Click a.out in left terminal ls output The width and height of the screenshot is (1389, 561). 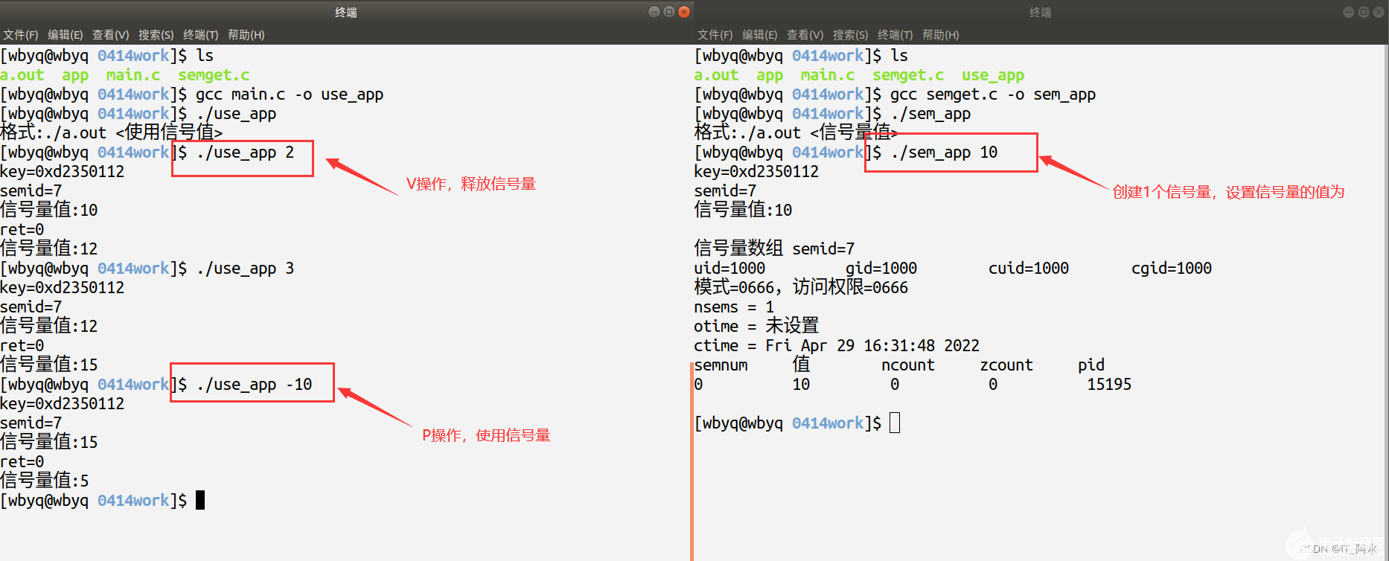[x=22, y=75]
